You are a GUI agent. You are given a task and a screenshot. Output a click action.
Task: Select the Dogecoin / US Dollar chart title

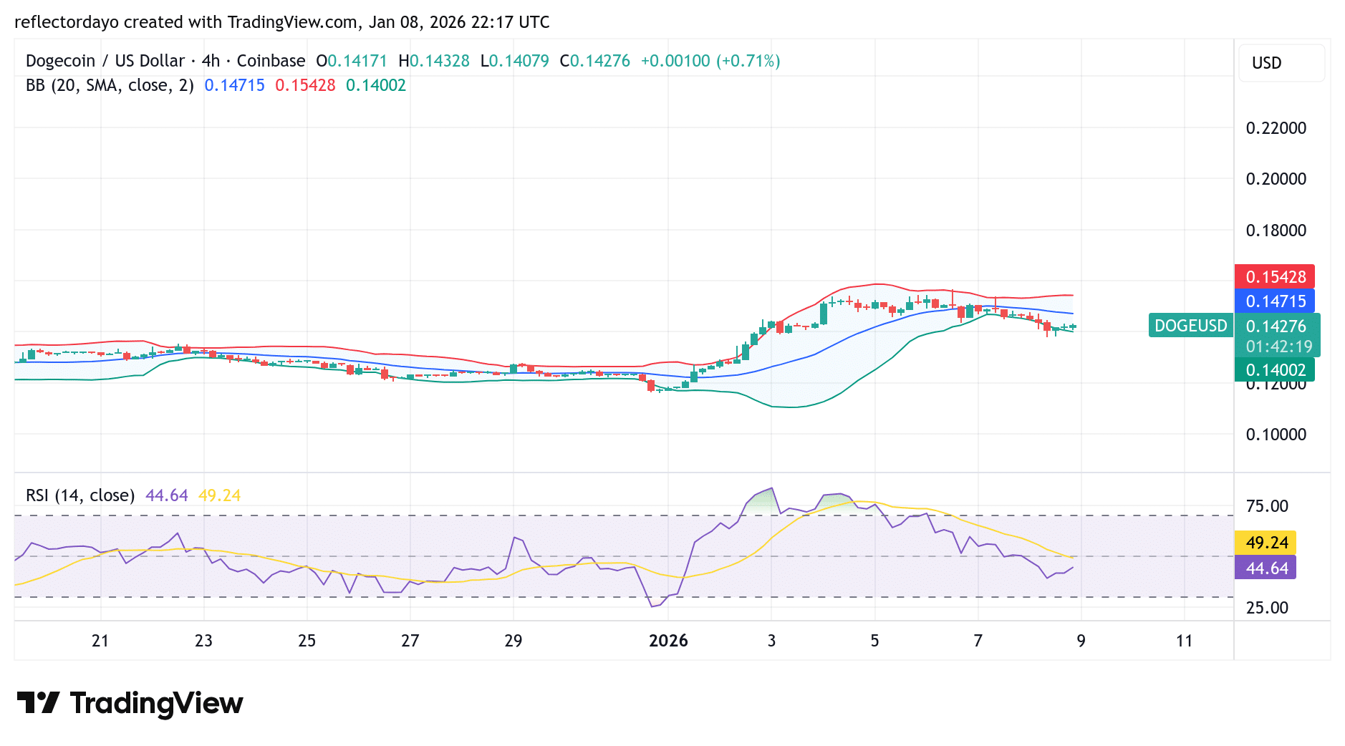pyautogui.click(x=165, y=61)
